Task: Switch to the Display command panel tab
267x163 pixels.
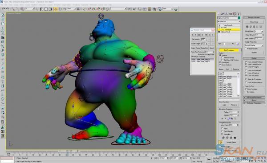Action: click(235, 14)
